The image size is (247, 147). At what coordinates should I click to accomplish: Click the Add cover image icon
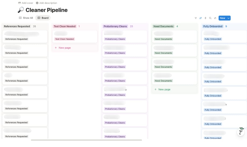tap(20, 3)
